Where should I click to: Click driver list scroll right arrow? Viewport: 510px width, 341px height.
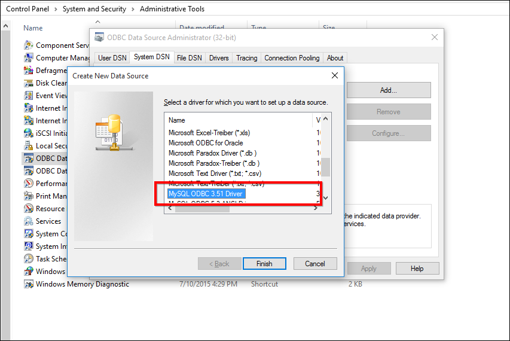coord(316,208)
